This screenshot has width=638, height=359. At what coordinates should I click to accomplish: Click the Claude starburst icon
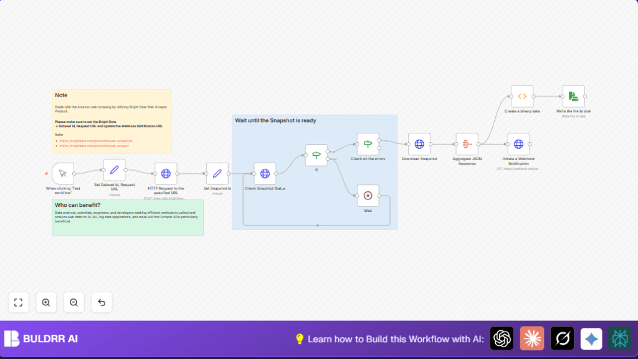531,338
